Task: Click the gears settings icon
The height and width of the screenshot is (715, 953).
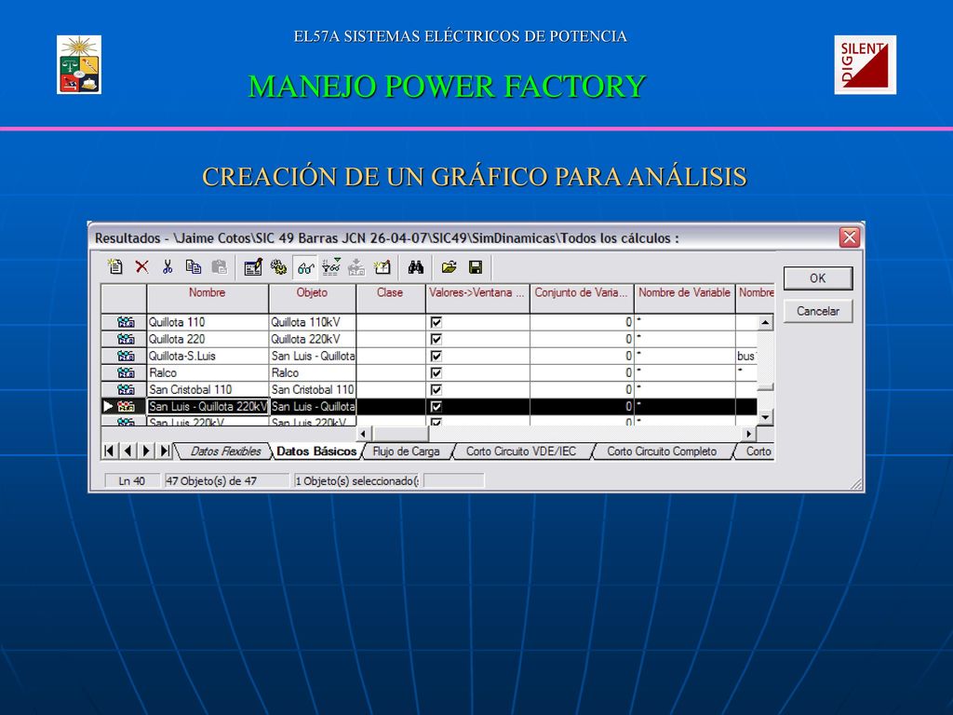Action: 278,267
